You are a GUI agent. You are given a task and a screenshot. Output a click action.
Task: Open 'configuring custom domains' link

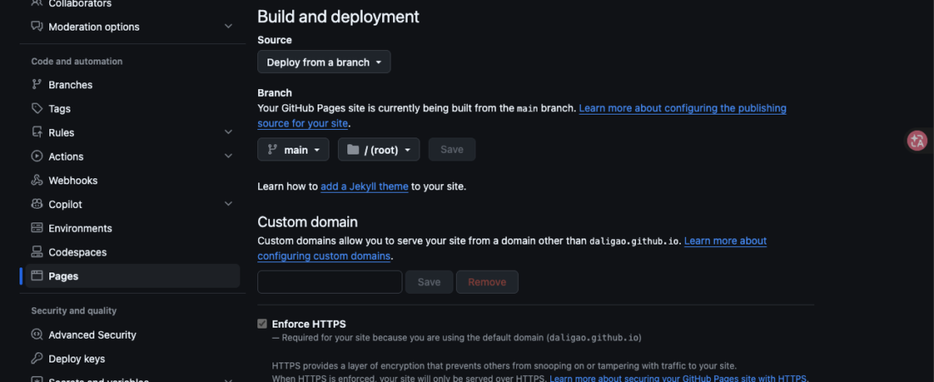324,256
